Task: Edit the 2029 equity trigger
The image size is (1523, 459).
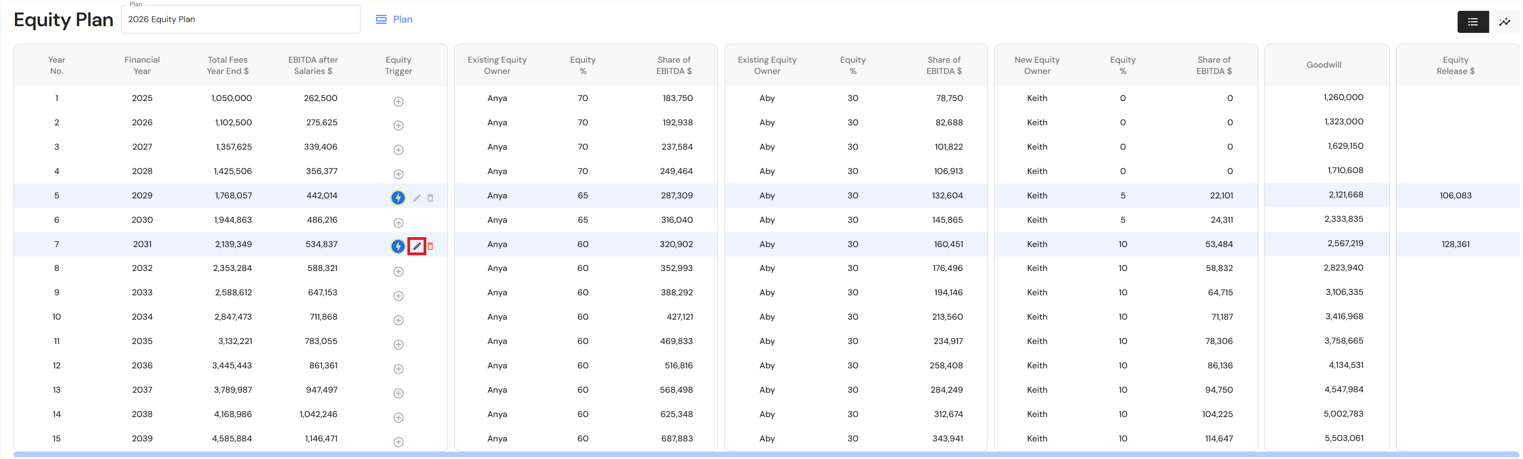Action: [x=417, y=198]
